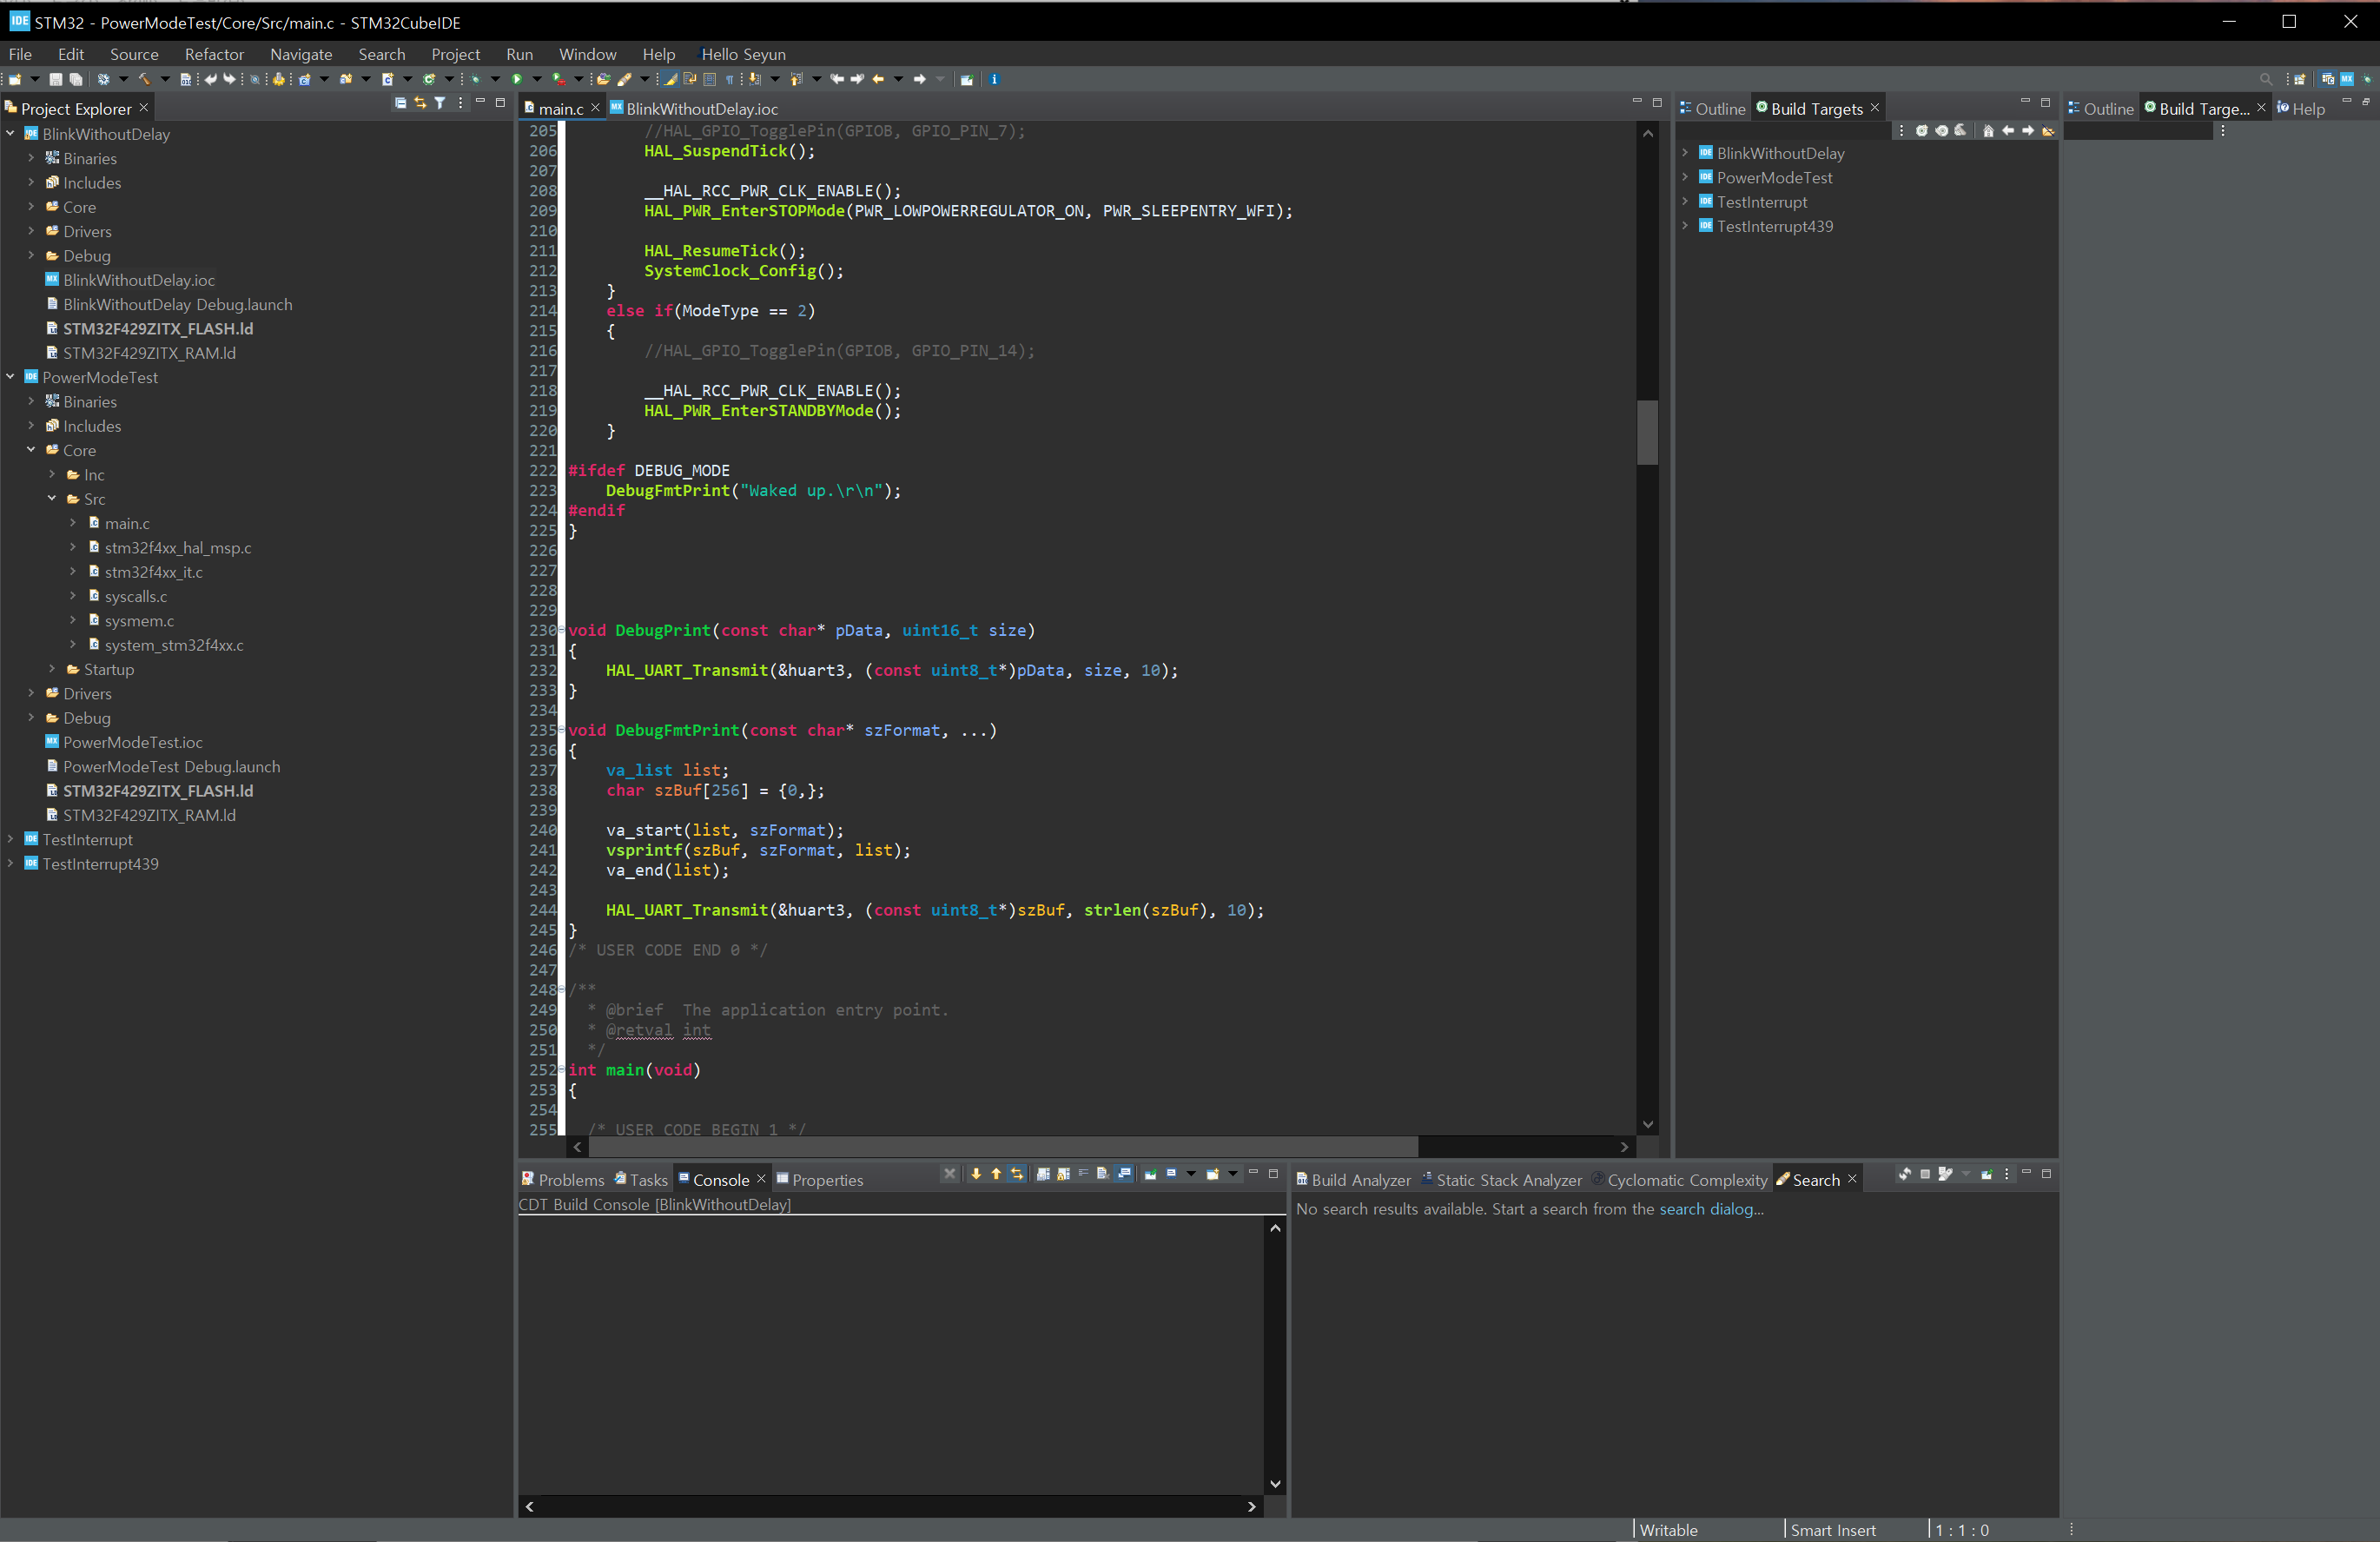The image size is (2380, 1542).
Task: Expand the PowerModeTest node in Build Targets
Action: 1685,177
